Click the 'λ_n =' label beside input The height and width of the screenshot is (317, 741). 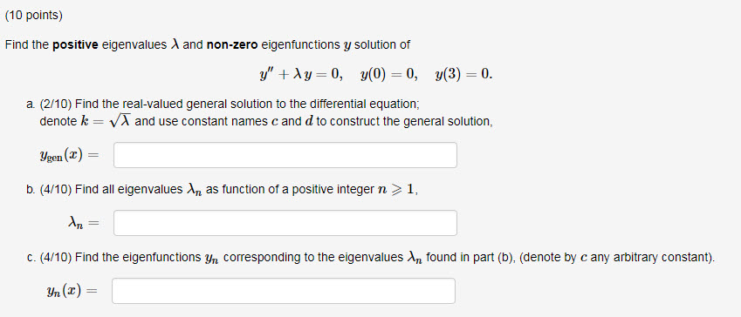(x=84, y=223)
